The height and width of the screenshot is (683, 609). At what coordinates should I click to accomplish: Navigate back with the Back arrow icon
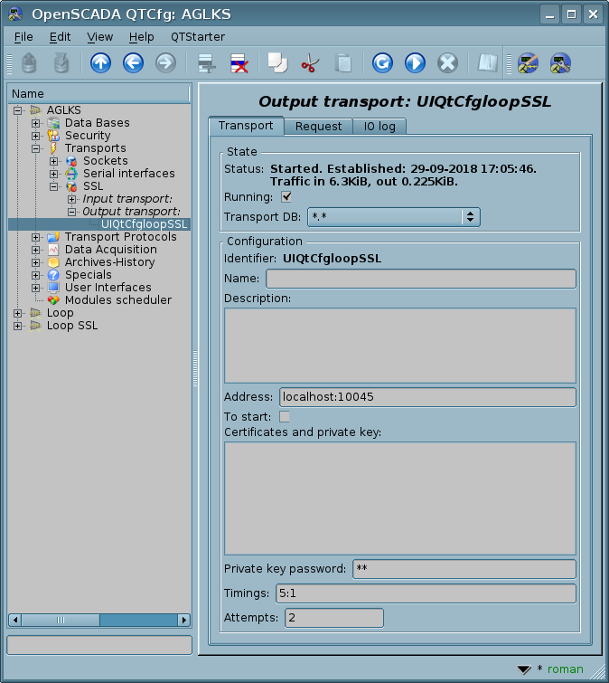pos(133,63)
